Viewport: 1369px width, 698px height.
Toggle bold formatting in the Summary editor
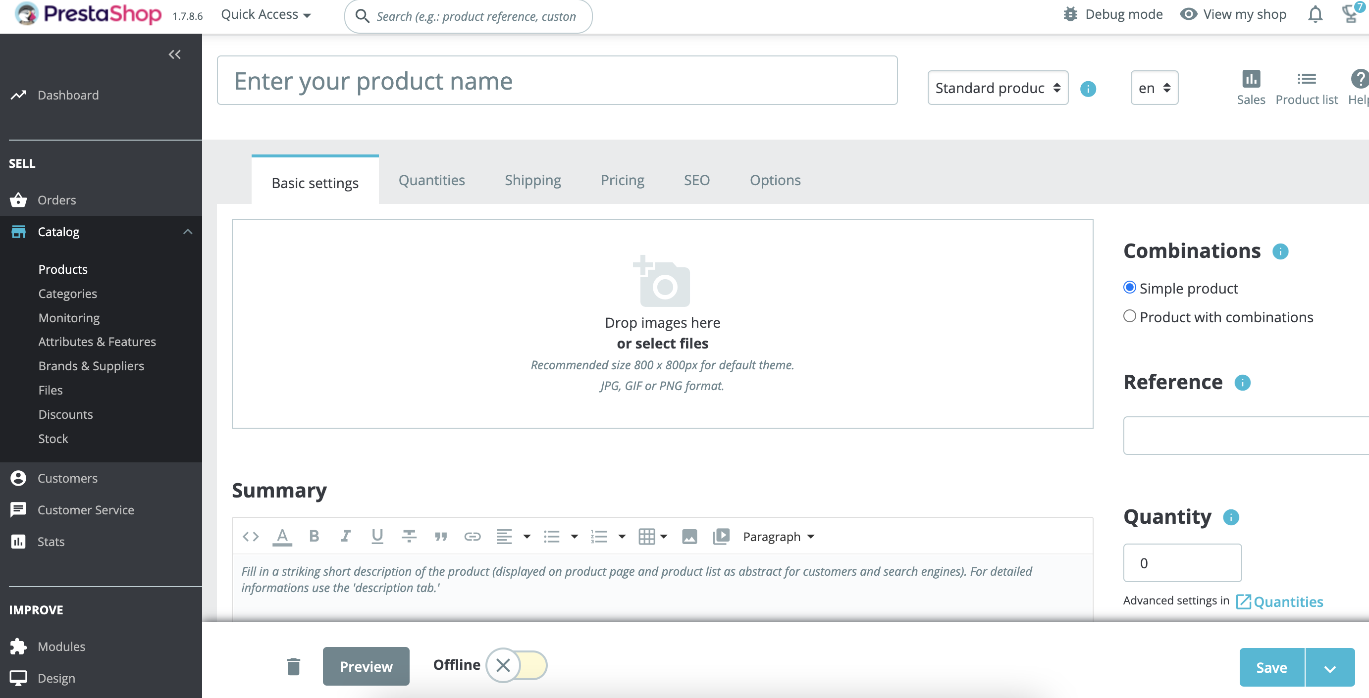tap(314, 536)
